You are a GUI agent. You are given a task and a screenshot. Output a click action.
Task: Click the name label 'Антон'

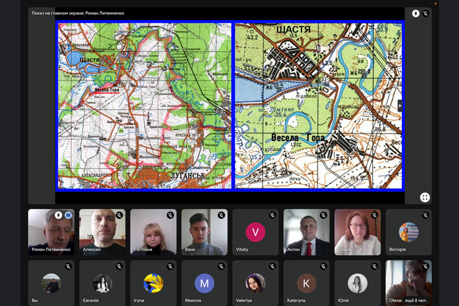click(x=293, y=249)
